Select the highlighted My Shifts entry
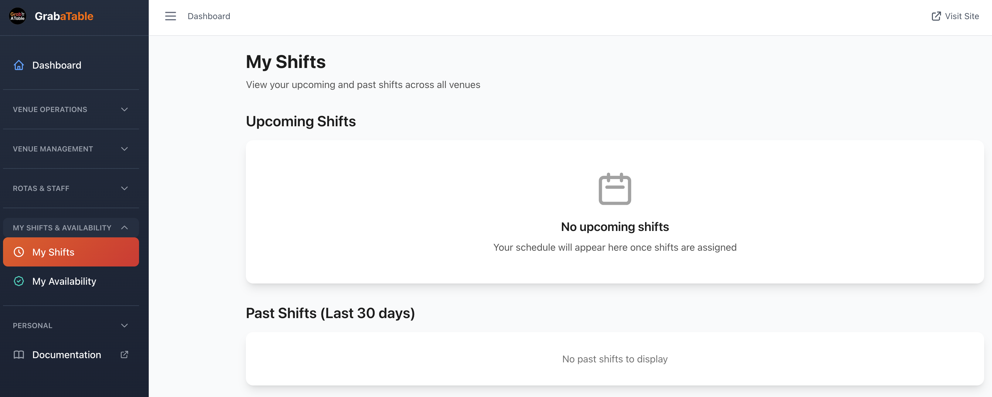Image resolution: width=992 pixels, height=397 pixels. [53, 252]
